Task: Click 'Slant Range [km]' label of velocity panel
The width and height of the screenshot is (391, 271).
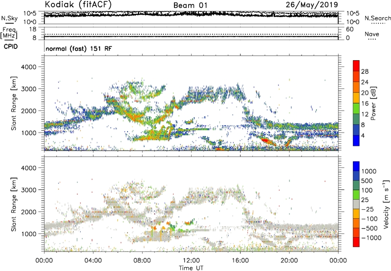Action: point(14,204)
